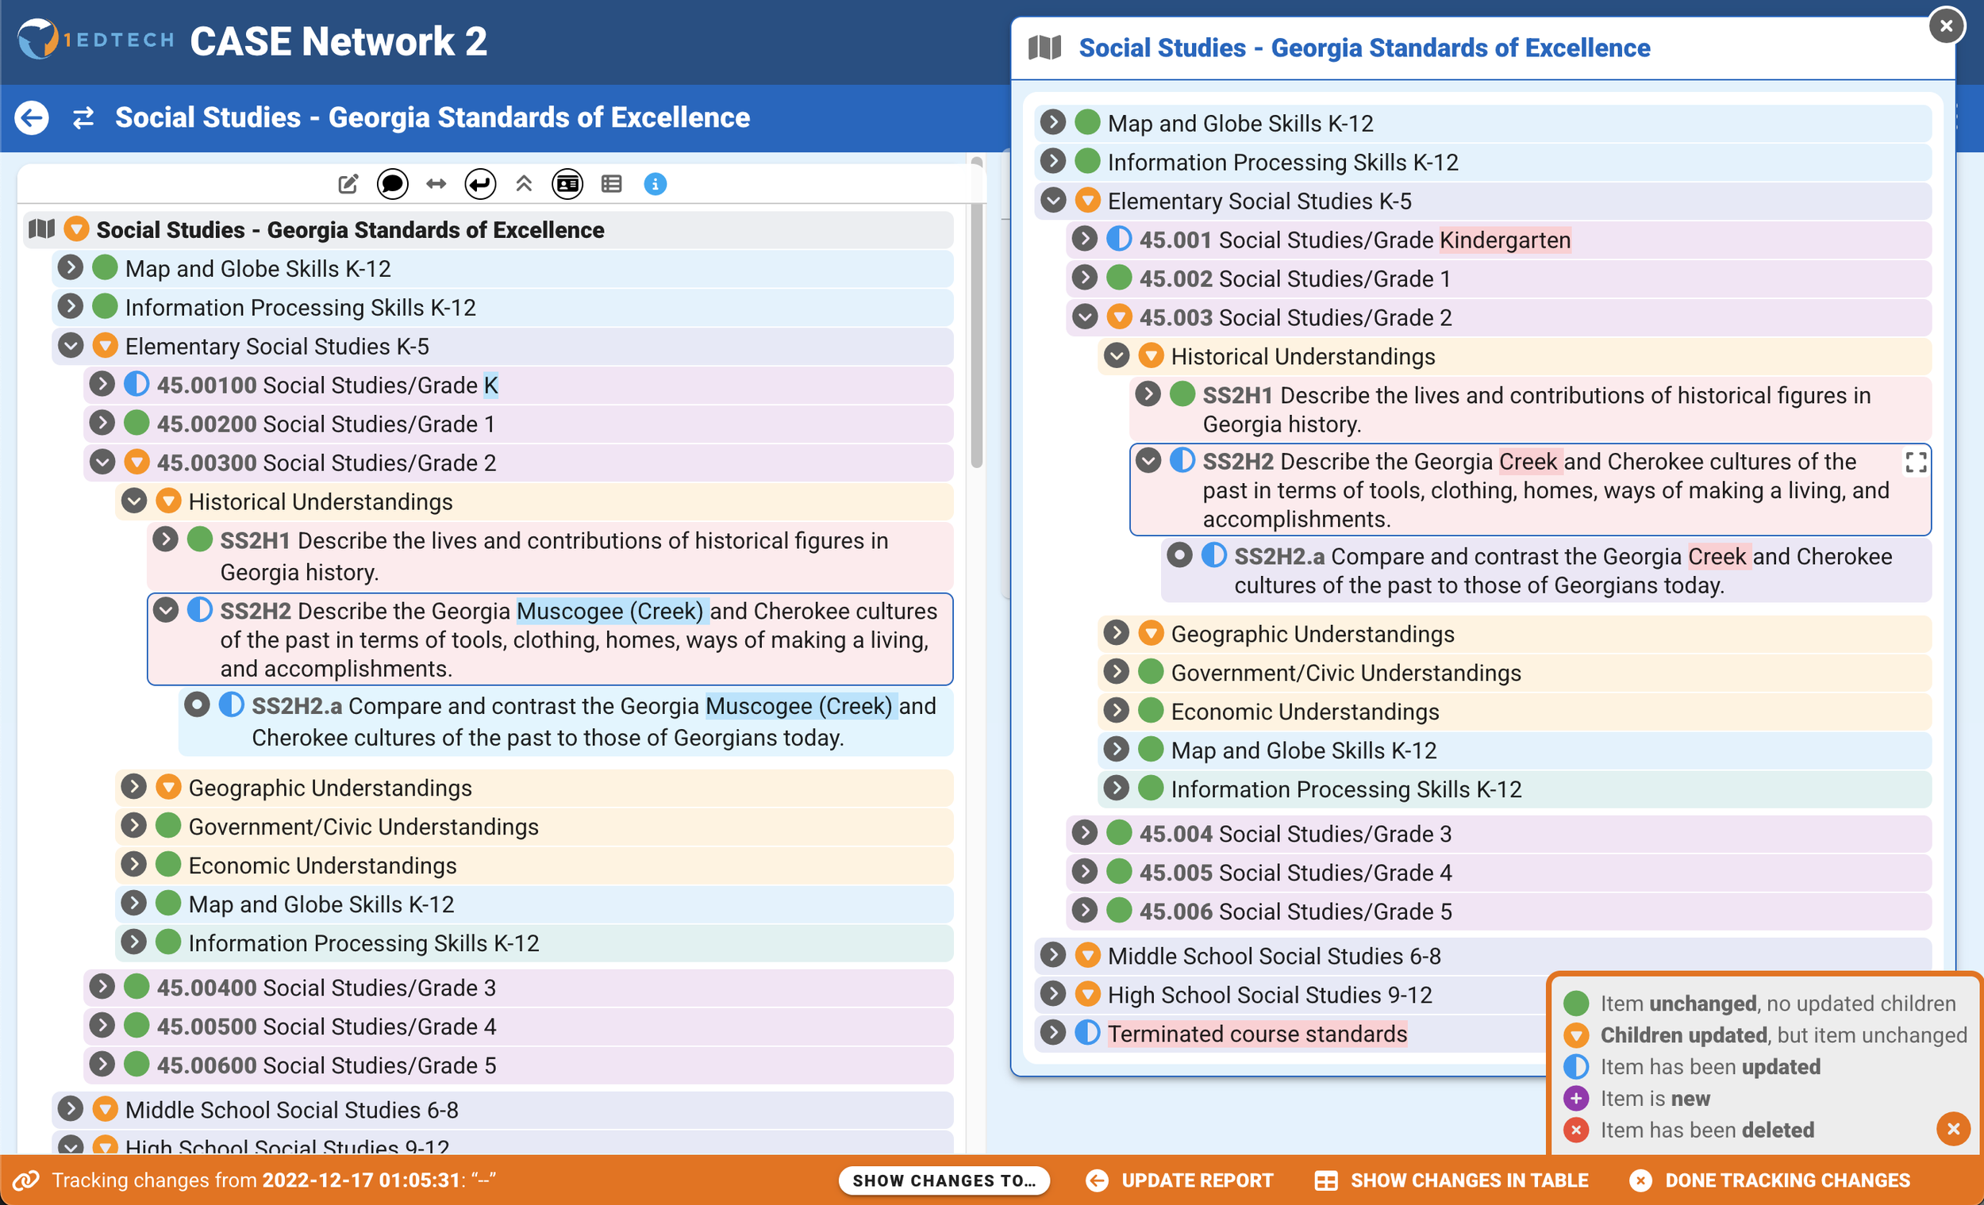1984x1205 pixels.
Task: Click the blue info icon in toolbar
Action: point(656,184)
